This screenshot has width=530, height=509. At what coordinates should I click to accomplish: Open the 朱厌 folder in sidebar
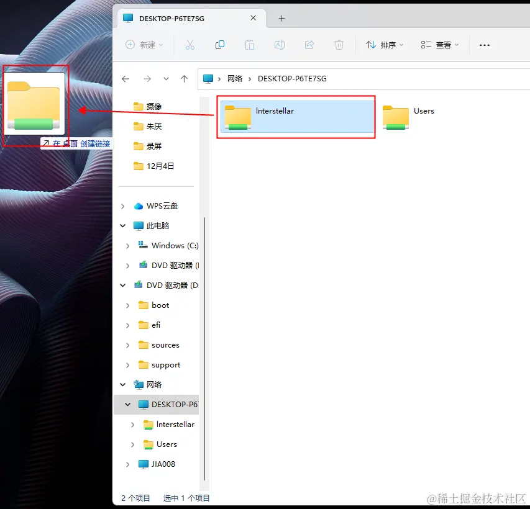(x=148, y=127)
